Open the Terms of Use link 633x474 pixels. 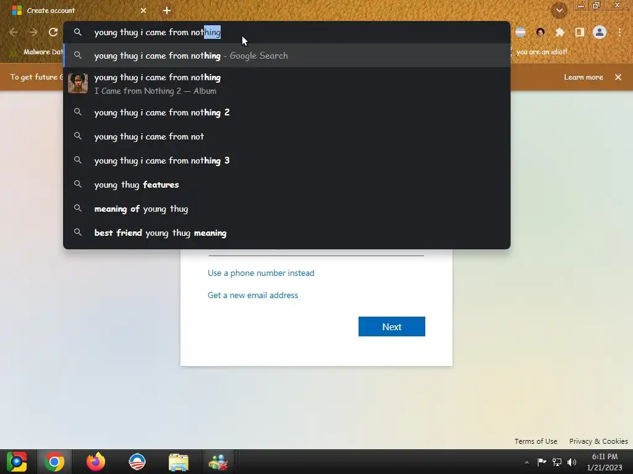536,441
